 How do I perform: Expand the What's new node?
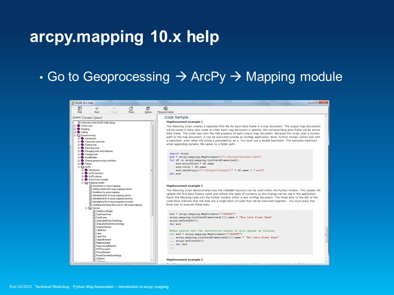pos(75,126)
